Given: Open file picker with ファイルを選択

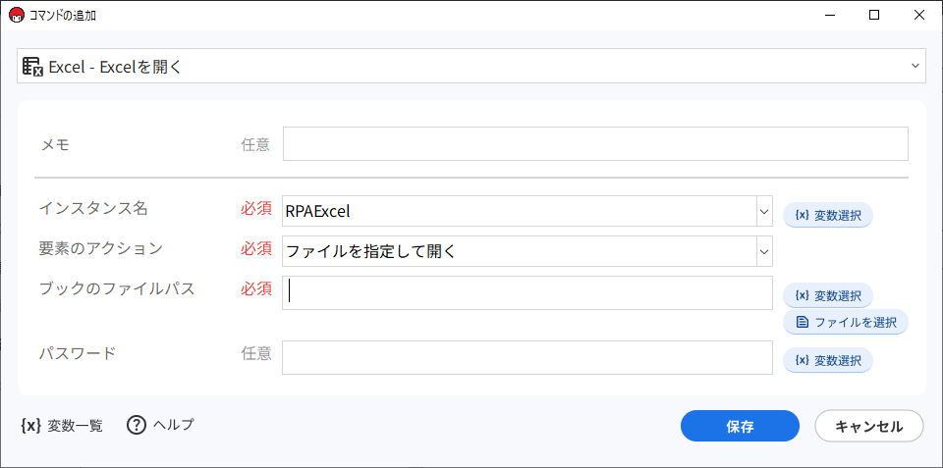Looking at the screenshot, I should click(x=845, y=322).
